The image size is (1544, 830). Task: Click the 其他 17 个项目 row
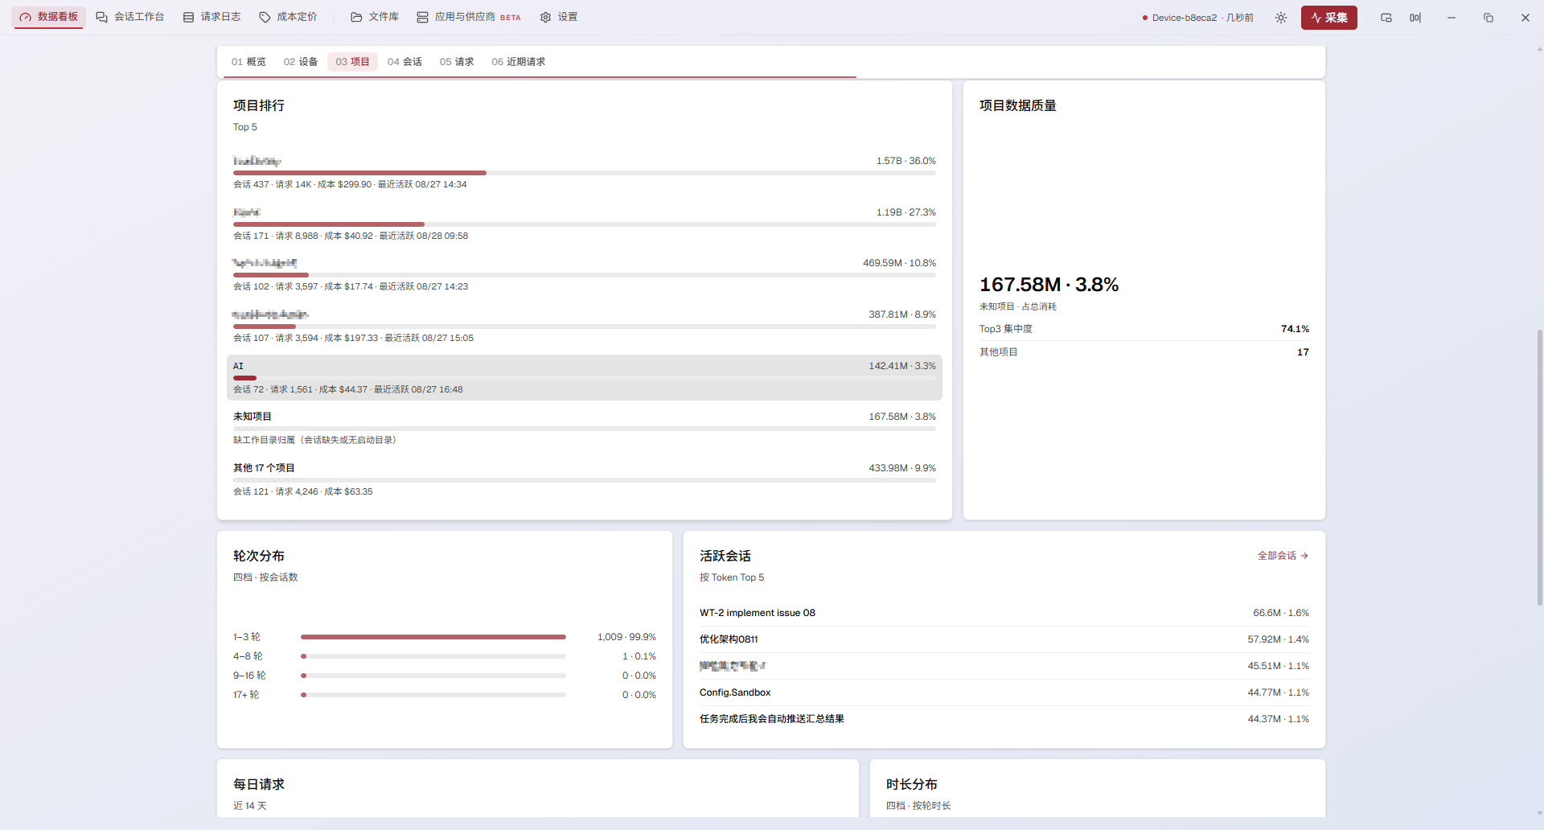[585, 479]
